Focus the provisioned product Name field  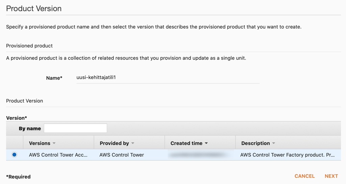point(168,78)
